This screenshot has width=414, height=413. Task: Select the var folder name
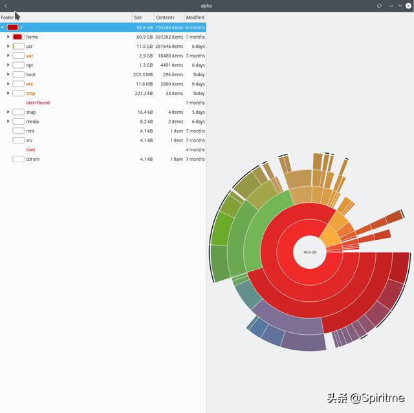pos(30,56)
